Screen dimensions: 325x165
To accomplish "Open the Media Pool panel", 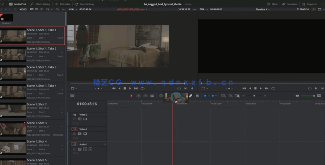I will point(17,4).
